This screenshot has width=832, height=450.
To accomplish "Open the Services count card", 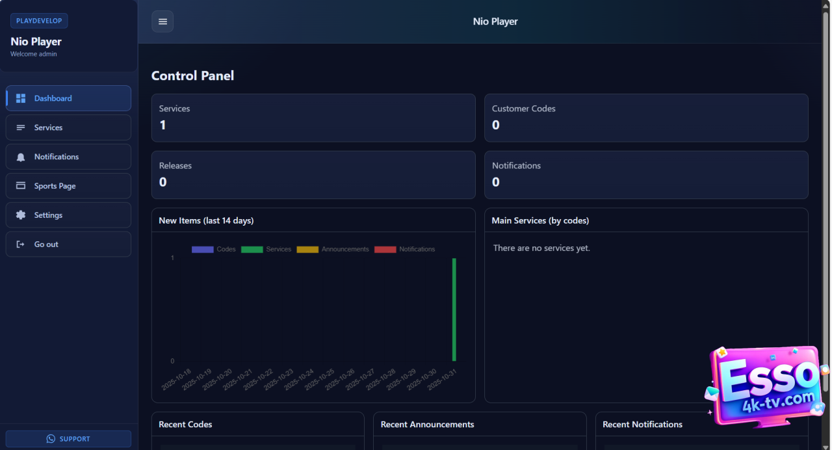I will pos(313,118).
